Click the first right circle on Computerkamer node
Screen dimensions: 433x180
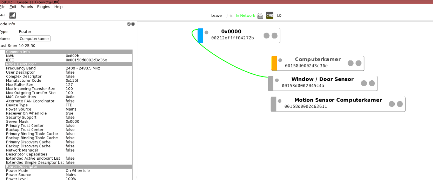click(x=351, y=63)
